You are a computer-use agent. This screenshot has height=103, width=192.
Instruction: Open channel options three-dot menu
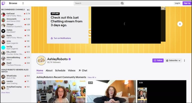pos(184,60)
